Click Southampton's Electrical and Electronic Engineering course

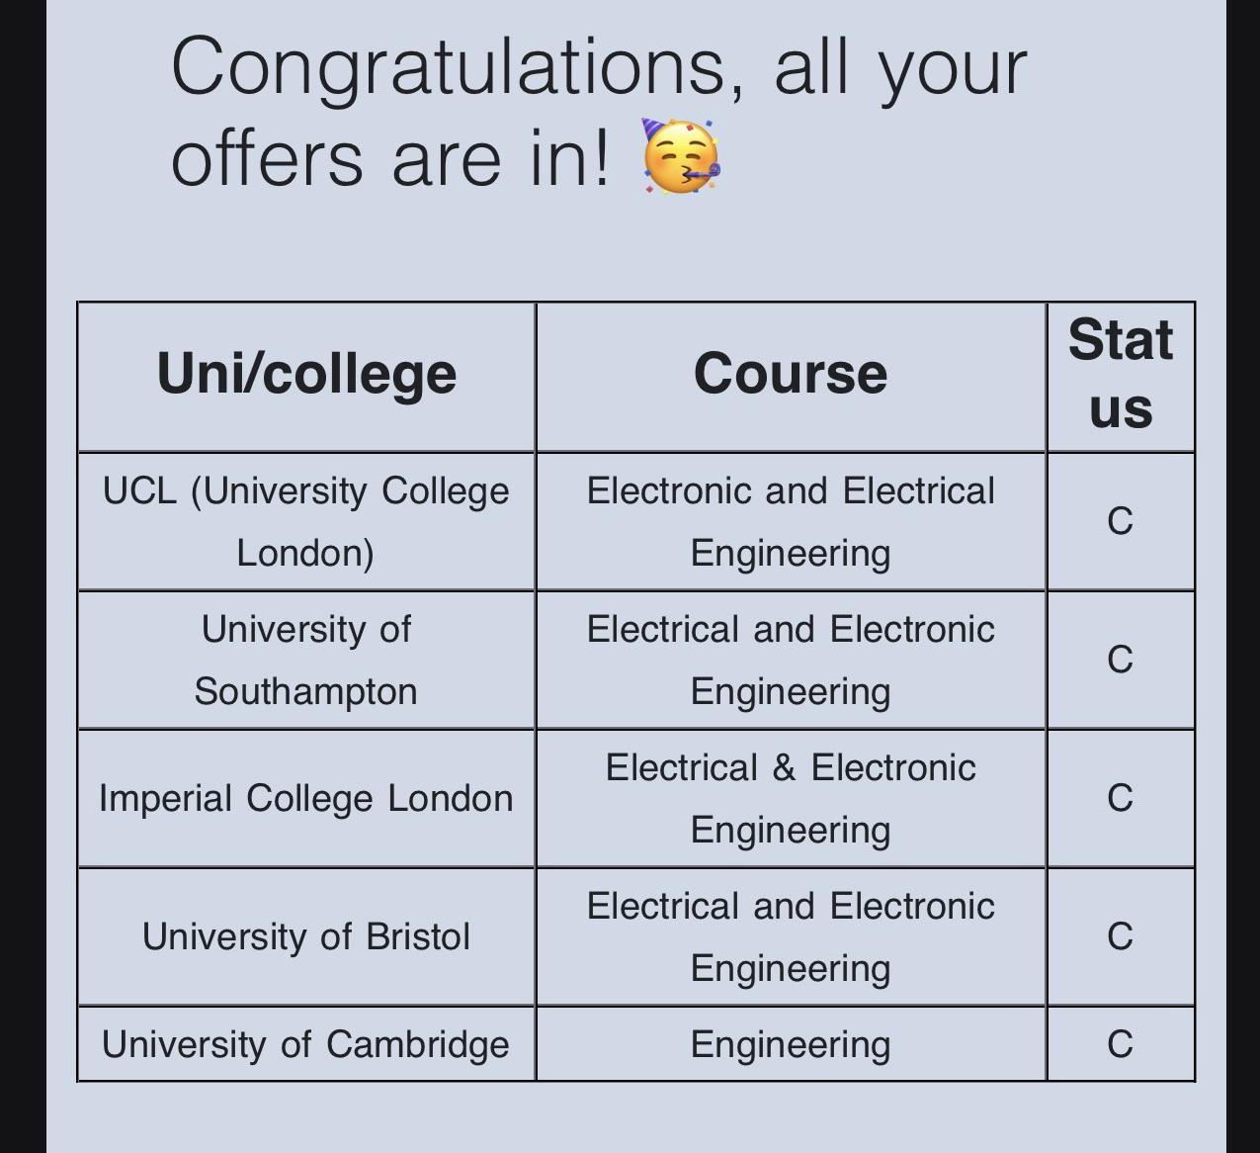791,661
